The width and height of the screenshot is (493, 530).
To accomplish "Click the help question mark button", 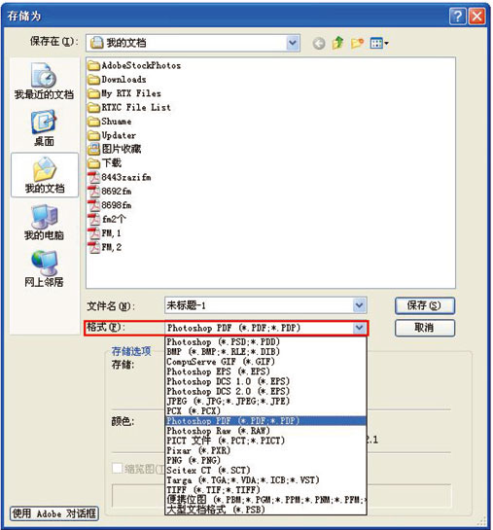I will coord(457,17).
